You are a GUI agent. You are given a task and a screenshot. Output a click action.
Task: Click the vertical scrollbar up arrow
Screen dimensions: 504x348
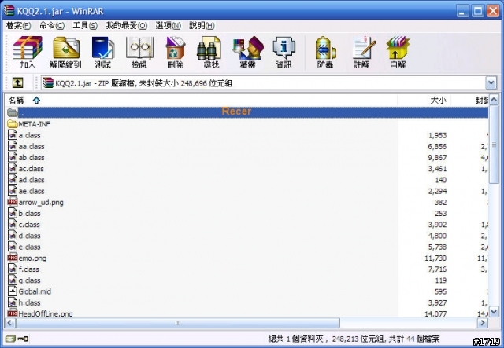tap(494, 100)
